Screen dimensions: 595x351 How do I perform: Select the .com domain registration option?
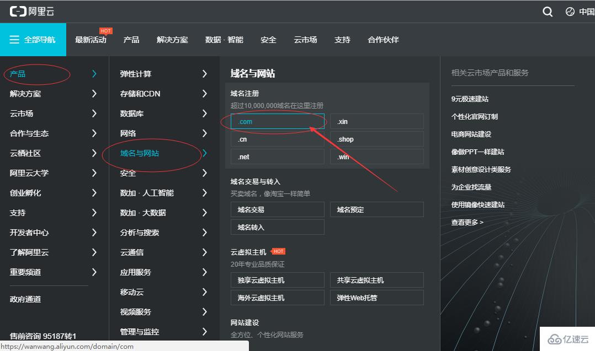pyautogui.click(x=277, y=121)
